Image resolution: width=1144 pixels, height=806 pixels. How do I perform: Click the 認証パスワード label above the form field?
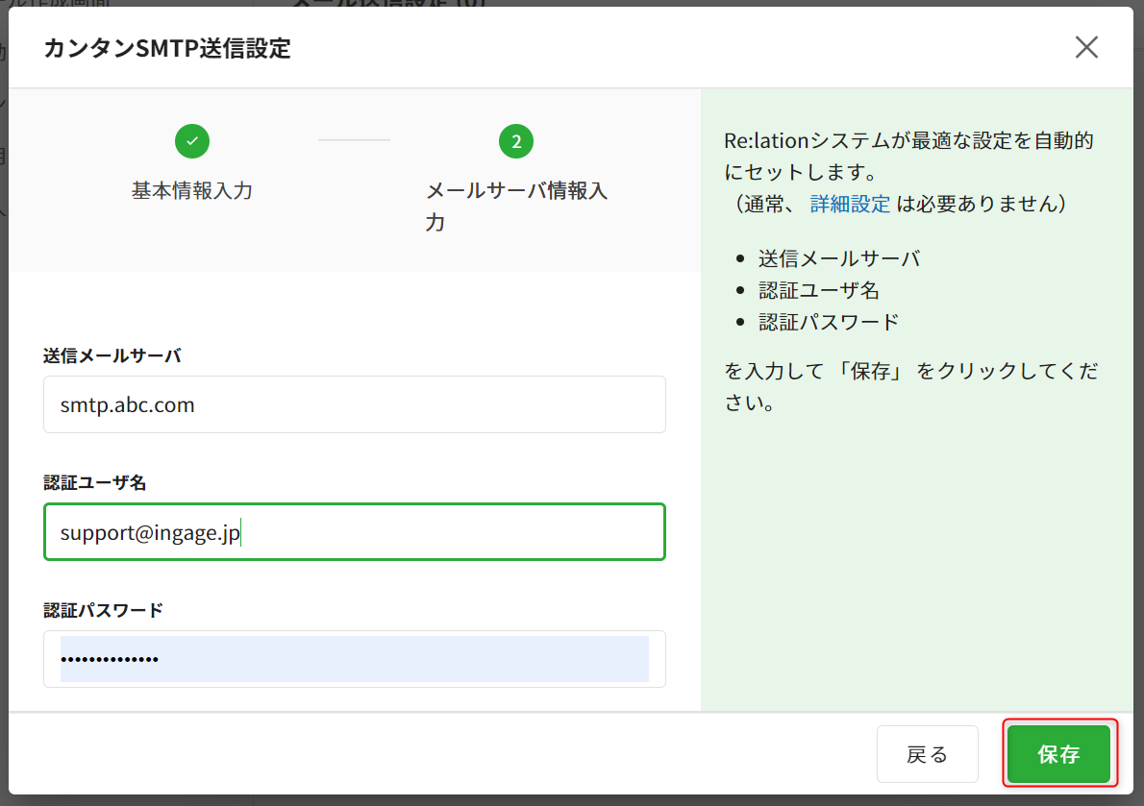pyautogui.click(x=104, y=610)
